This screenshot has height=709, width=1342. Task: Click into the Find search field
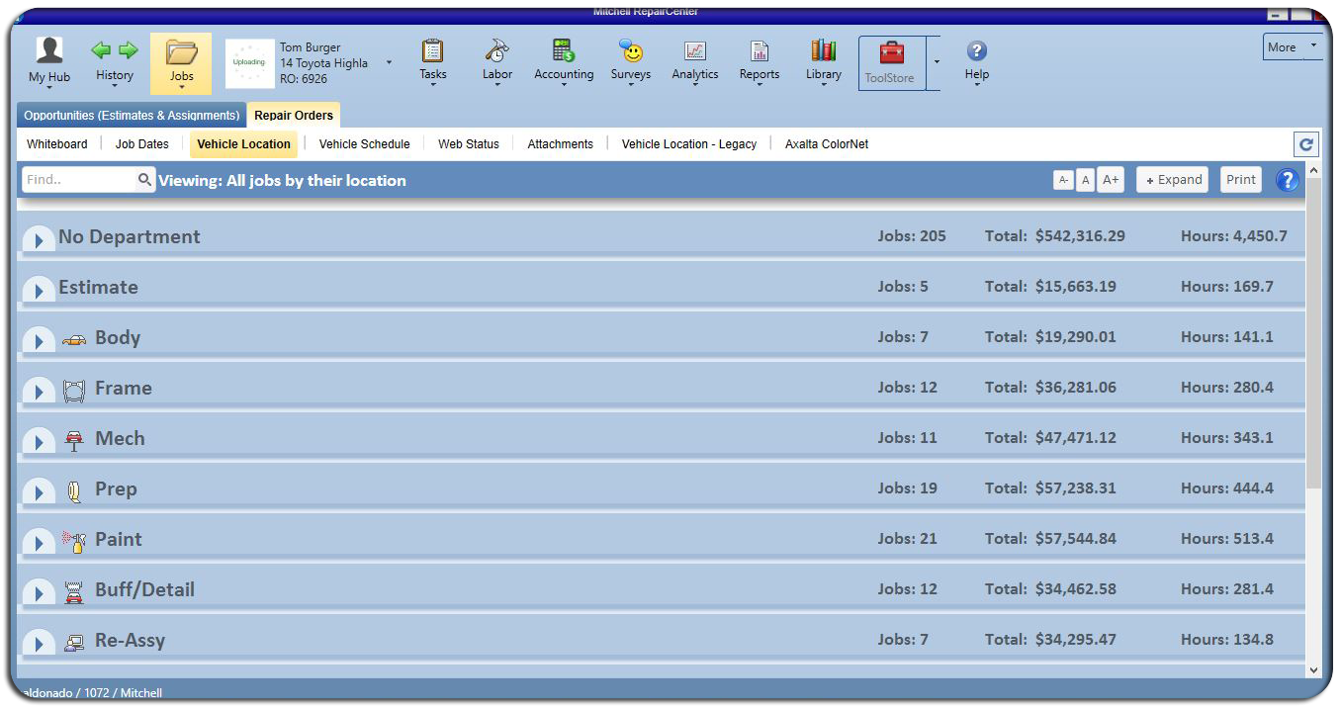(x=78, y=180)
